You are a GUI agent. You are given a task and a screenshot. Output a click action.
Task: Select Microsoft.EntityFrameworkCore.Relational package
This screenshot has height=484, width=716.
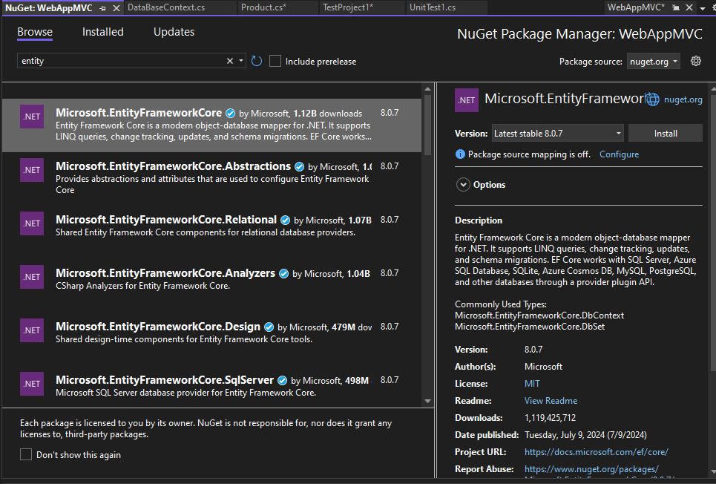click(212, 232)
